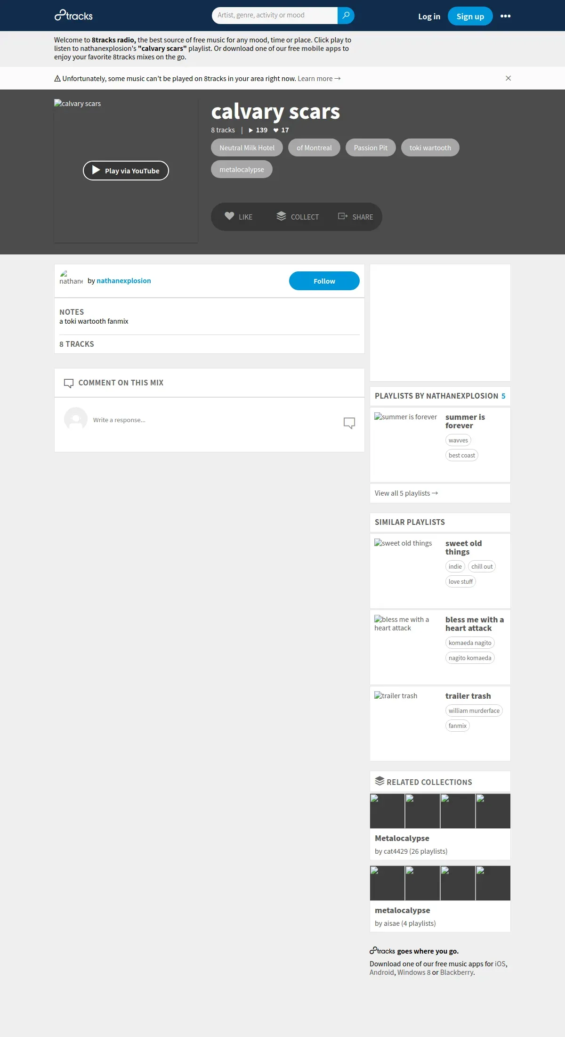Click the comment bubble icon beside Comment heading
Image resolution: width=565 pixels, height=1037 pixels.
coord(69,383)
